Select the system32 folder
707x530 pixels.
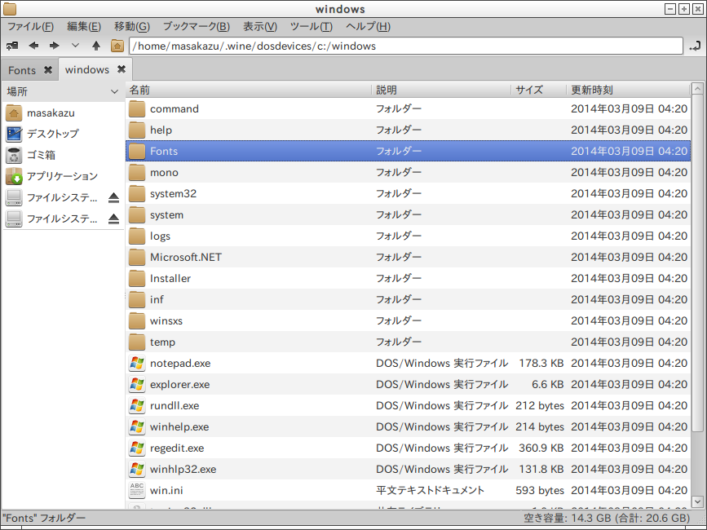[x=408, y=193]
